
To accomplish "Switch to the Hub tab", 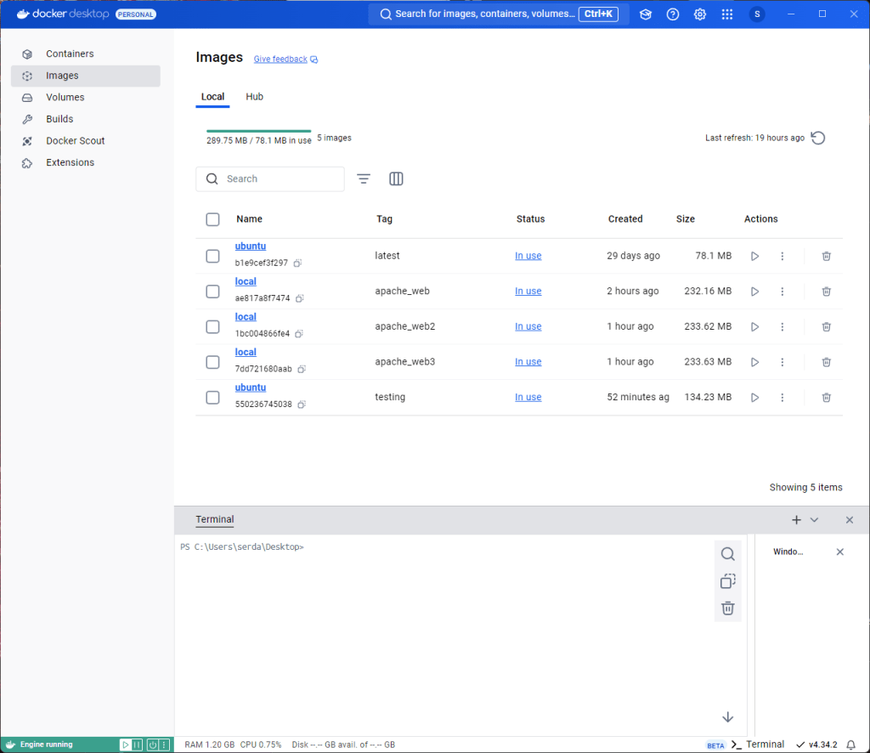I will pos(254,96).
